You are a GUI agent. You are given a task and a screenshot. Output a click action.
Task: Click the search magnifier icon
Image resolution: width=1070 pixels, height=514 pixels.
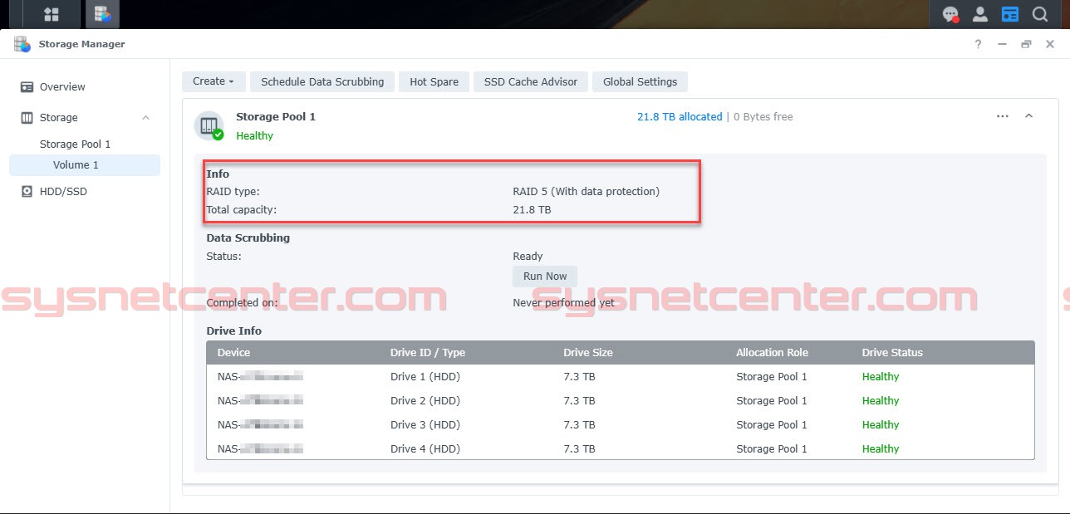point(1039,13)
